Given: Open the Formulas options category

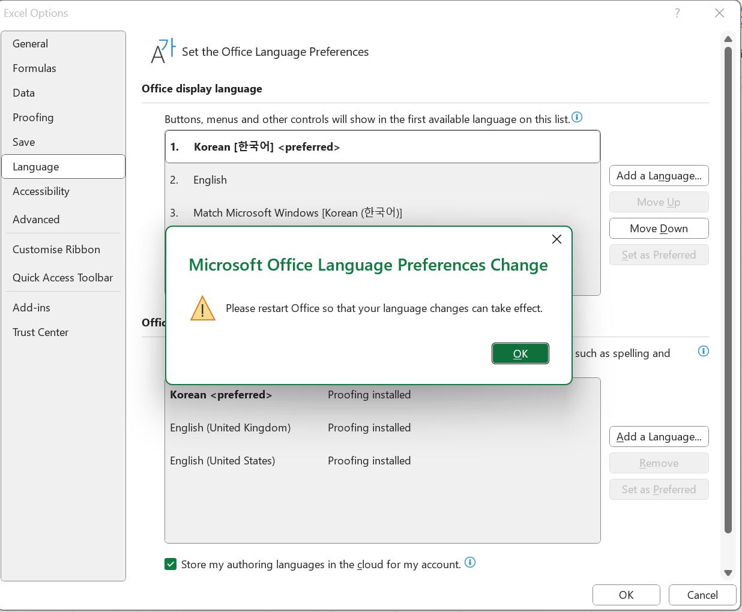Looking at the screenshot, I should pos(63,68).
